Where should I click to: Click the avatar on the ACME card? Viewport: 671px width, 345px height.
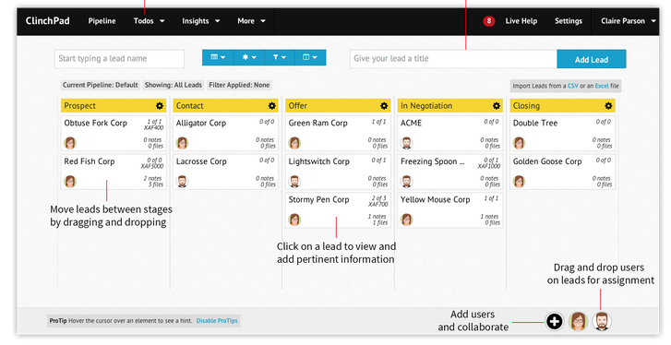click(x=406, y=143)
